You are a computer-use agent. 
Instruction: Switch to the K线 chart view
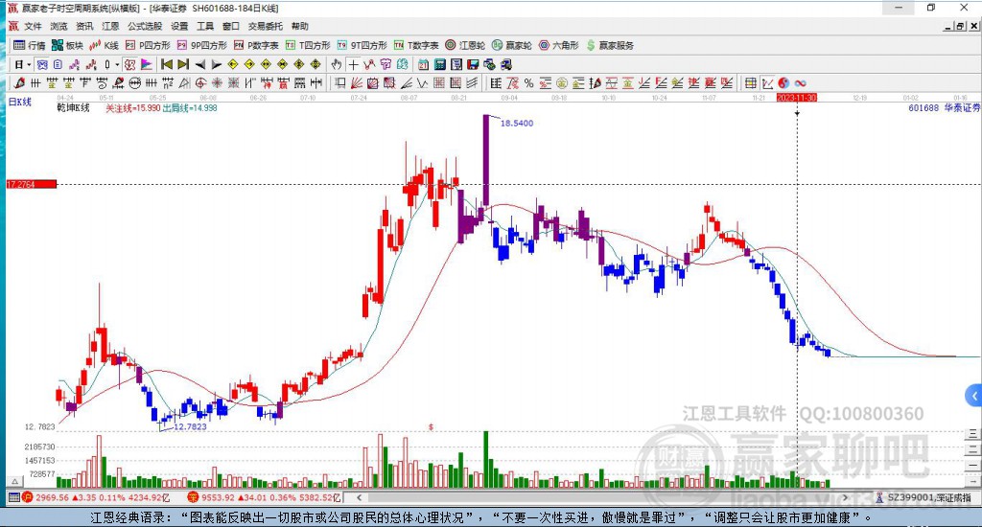[104, 45]
